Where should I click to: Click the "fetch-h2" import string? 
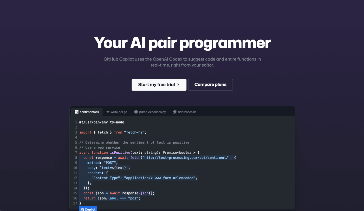(134, 132)
